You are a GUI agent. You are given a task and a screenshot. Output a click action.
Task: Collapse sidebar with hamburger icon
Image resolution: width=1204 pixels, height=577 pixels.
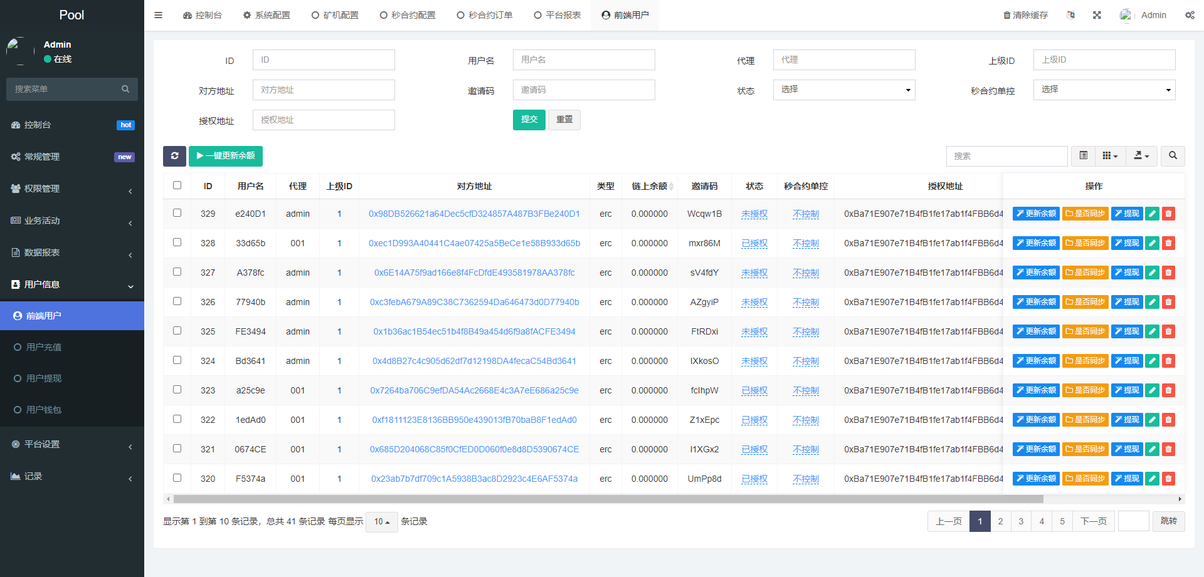[x=158, y=14]
